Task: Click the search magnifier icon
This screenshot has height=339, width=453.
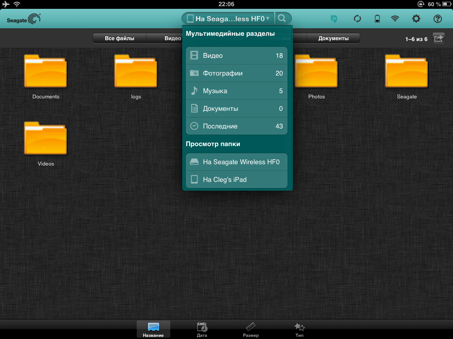Action: (x=283, y=19)
